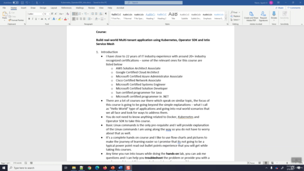
Task: Click the Shading color button
Action: pos(96,19)
